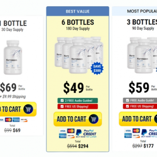This screenshot has width=157, height=157.
Task: Select the Most Popular header tab
Action: 135,11
